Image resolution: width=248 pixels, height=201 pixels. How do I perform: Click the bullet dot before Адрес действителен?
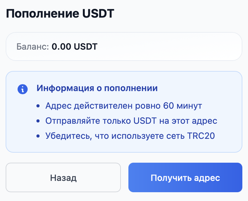38,106
